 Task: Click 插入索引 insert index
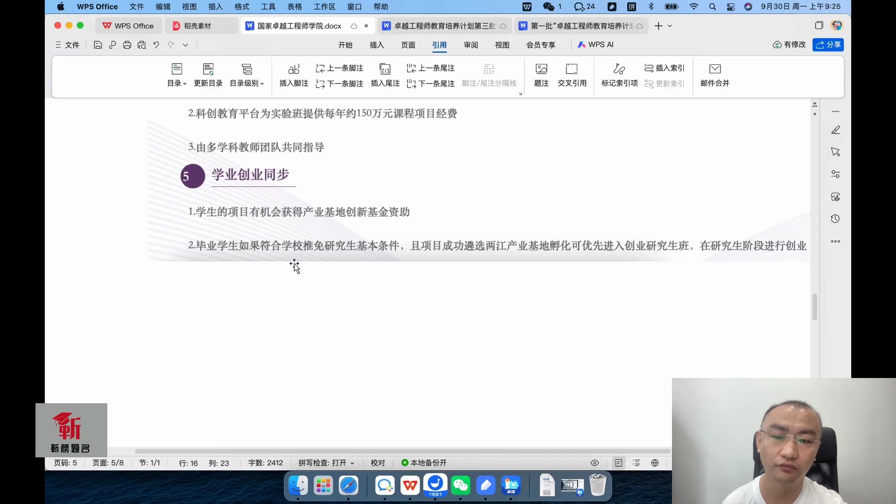click(664, 68)
